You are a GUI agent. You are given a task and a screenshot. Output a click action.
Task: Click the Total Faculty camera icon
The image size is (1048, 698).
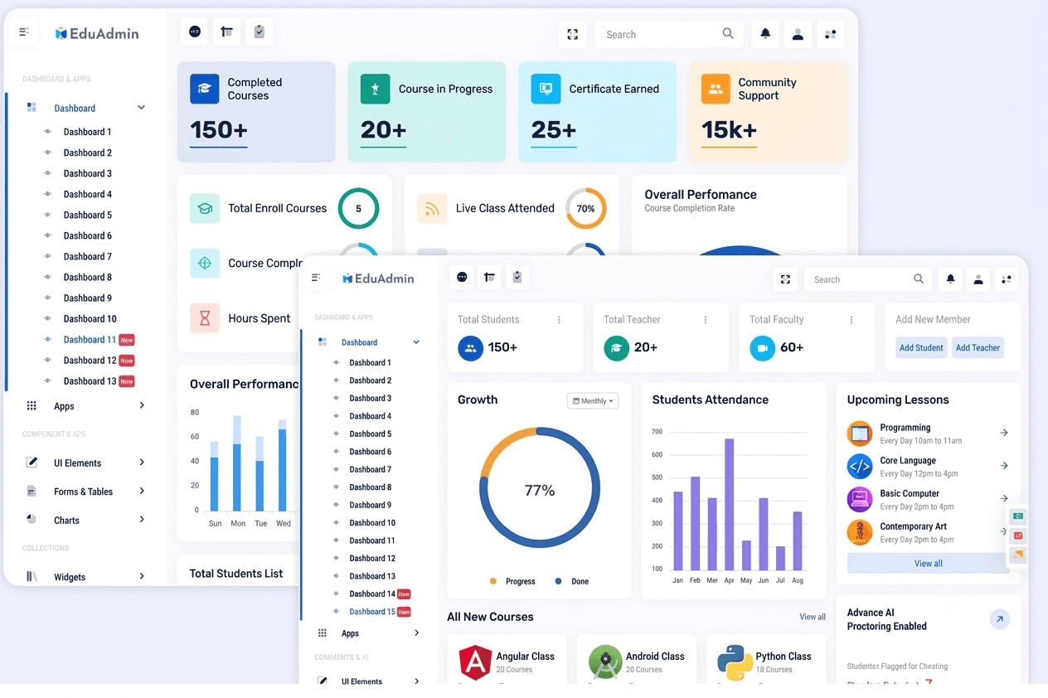click(x=762, y=348)
